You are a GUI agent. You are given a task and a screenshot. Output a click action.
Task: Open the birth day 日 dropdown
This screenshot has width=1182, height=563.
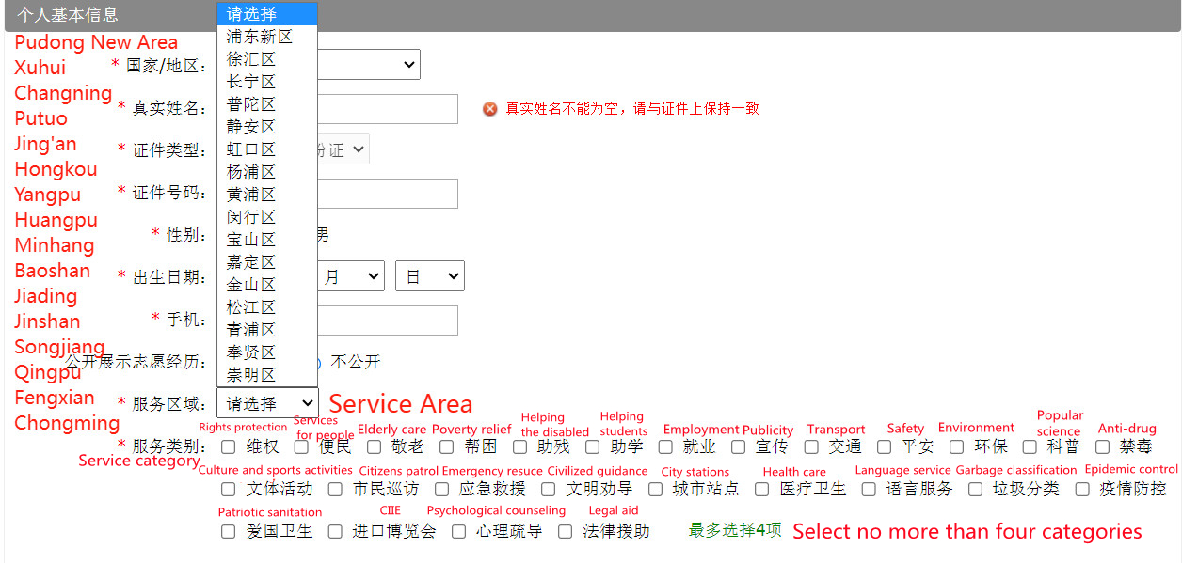pyautogui.click(x=430, y=276)
